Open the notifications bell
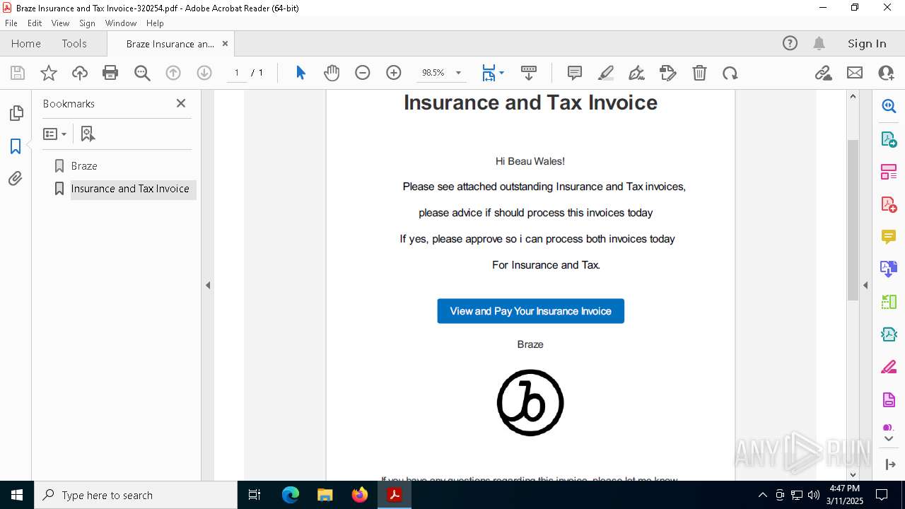 point(819,44)
